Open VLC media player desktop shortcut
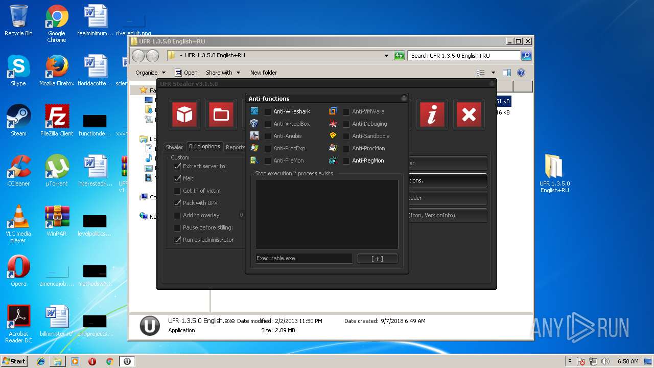 [18, 224]
